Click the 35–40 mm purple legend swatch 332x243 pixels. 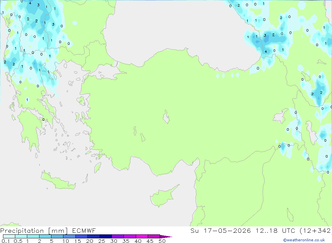click(x=130, y=236)
